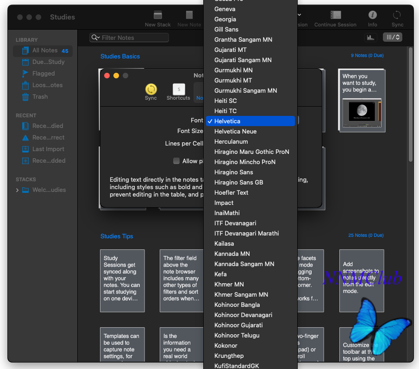Click the filter magnifying glass icon
The height and width of the screenshot is (369, 419).
tap(95, 38)
